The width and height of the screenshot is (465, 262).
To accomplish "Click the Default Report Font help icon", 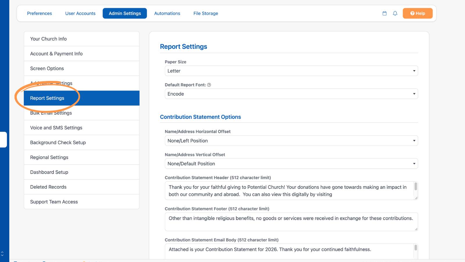I will click(x=209, y=85).
